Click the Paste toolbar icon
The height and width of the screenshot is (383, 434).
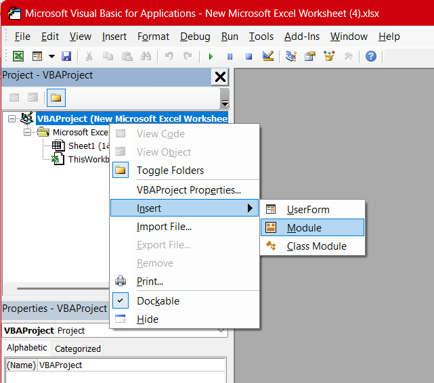click(x=127, y=56)
